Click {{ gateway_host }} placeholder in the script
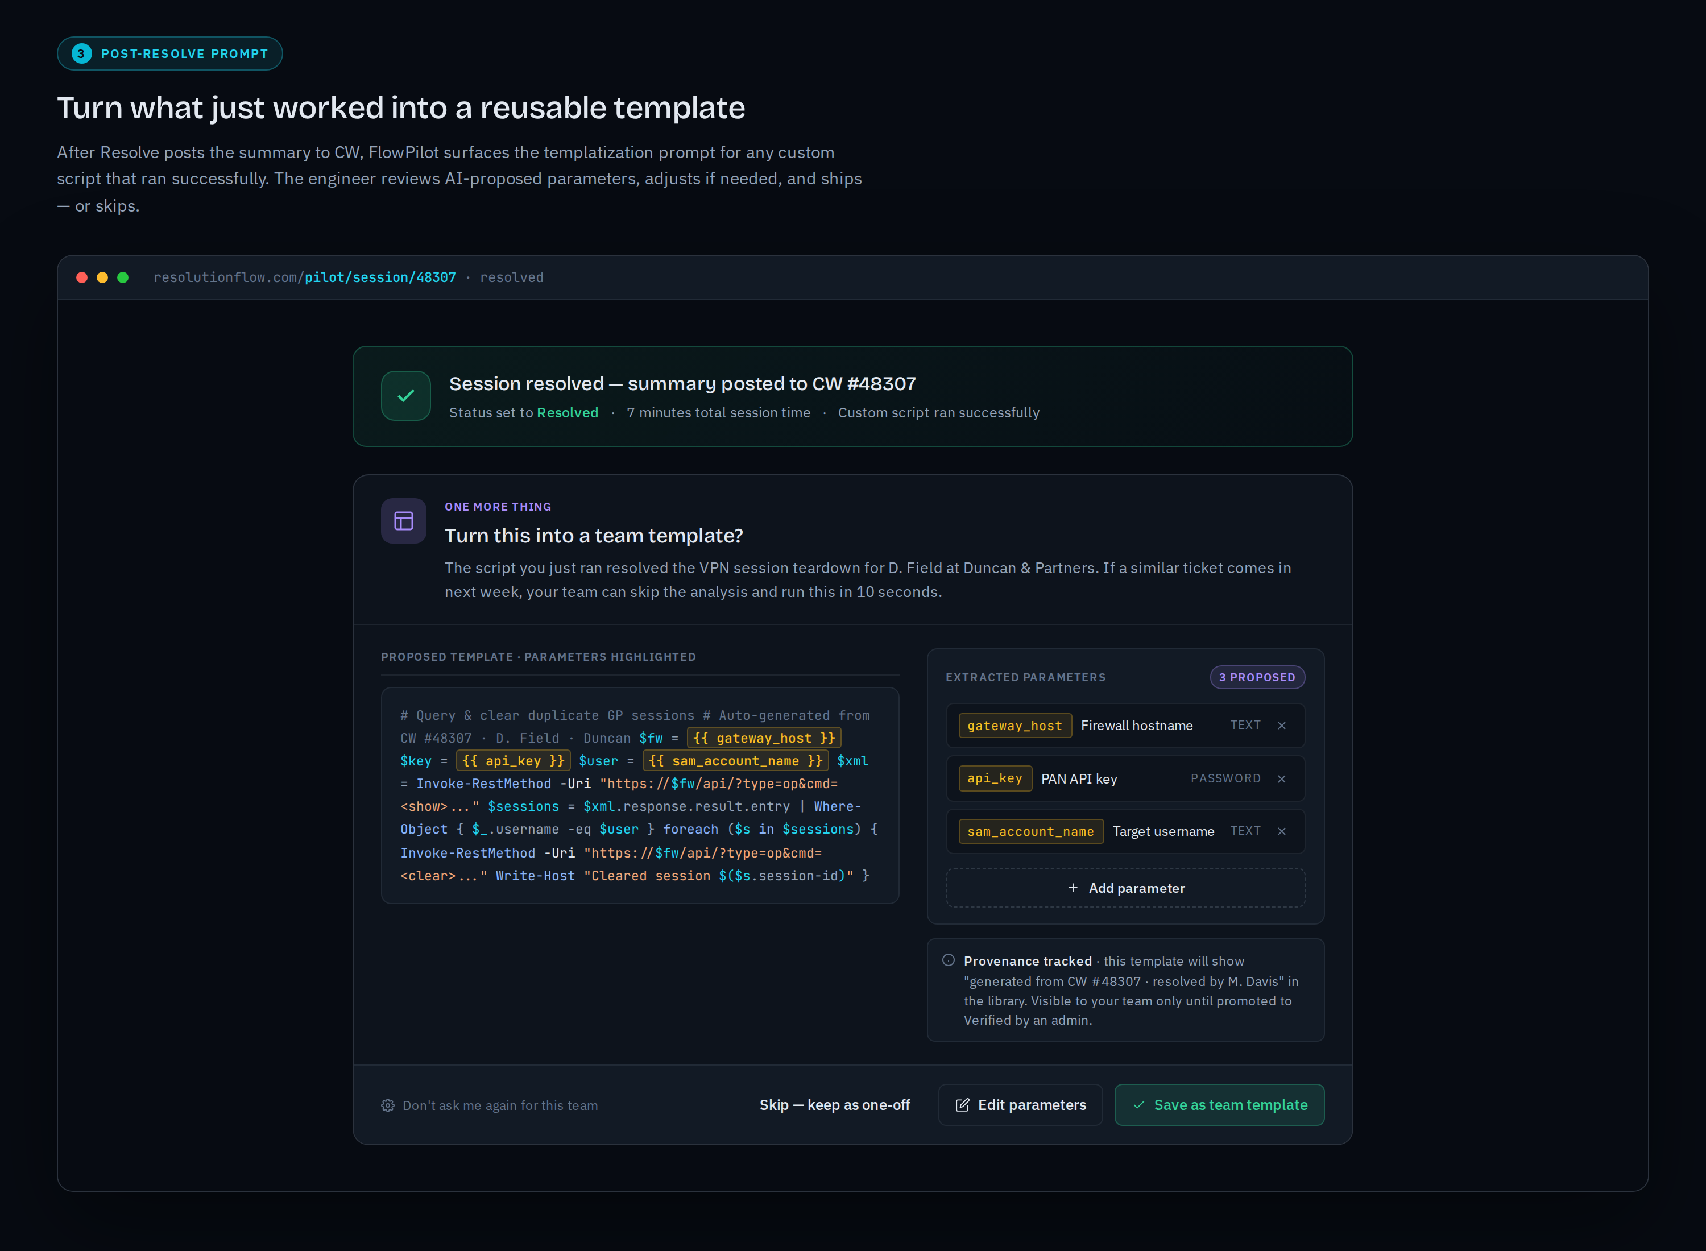 pos(764,738)
